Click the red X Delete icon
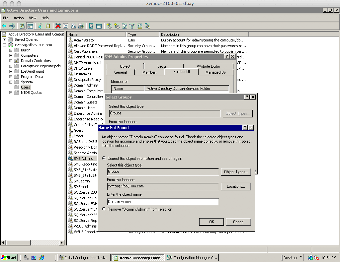Viewport: 340px width, 262px height. [58, 26]
